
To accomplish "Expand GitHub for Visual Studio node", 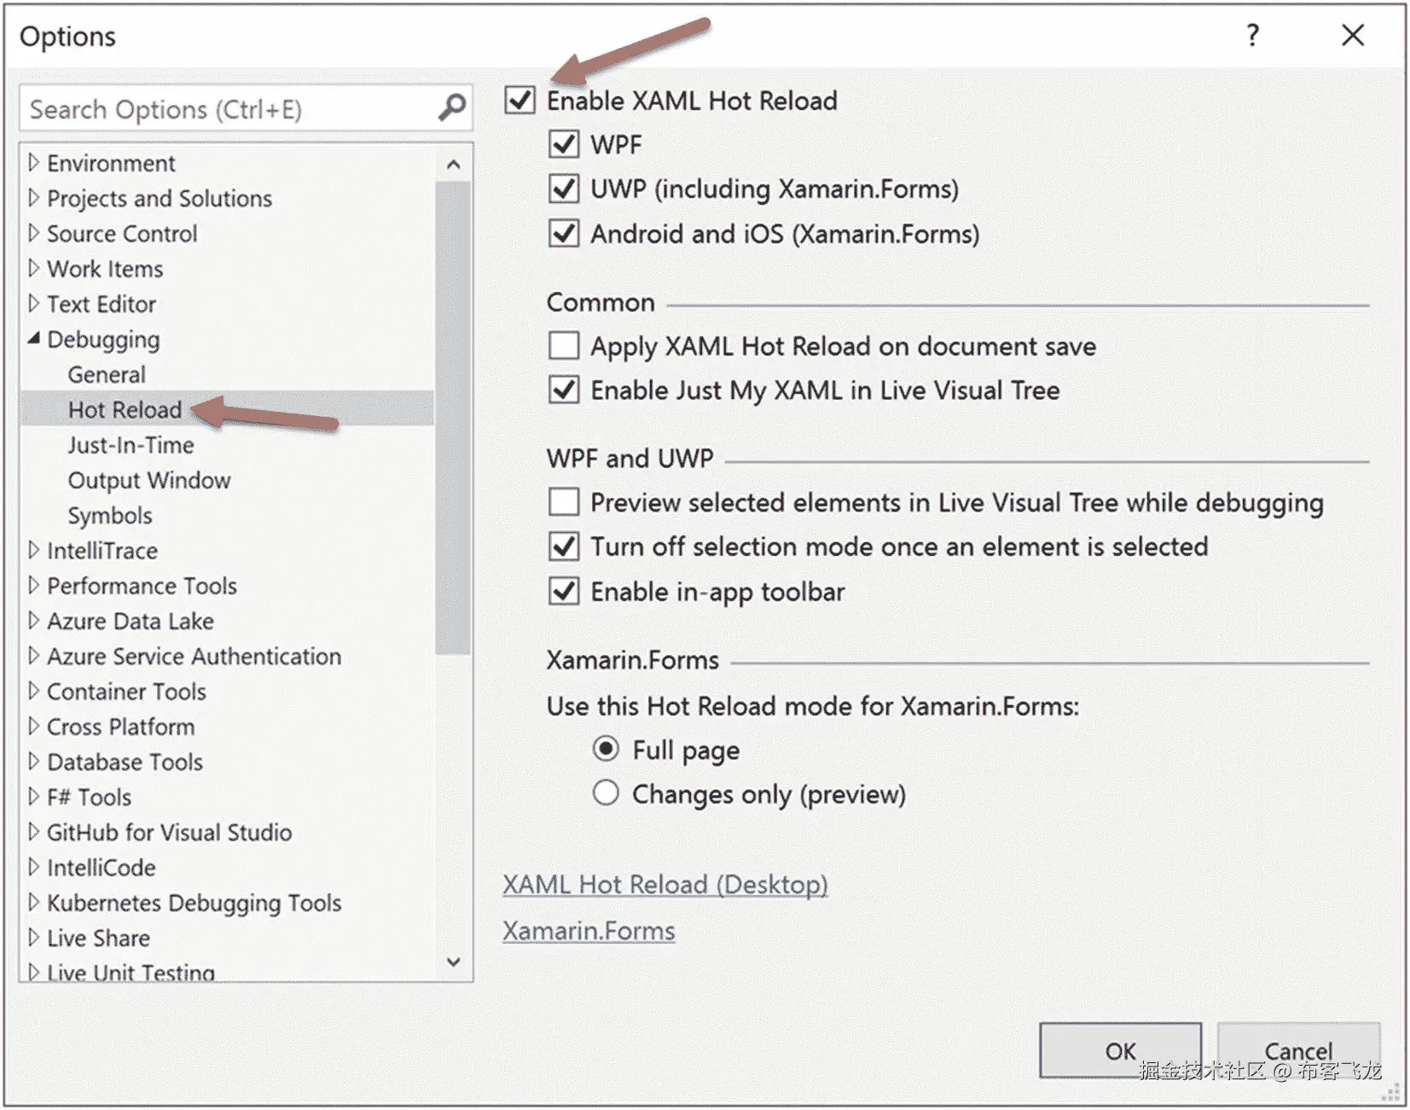I will tap(33, 831).
